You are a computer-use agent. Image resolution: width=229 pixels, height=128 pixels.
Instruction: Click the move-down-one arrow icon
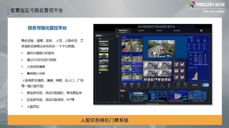[x=162, y=84]
